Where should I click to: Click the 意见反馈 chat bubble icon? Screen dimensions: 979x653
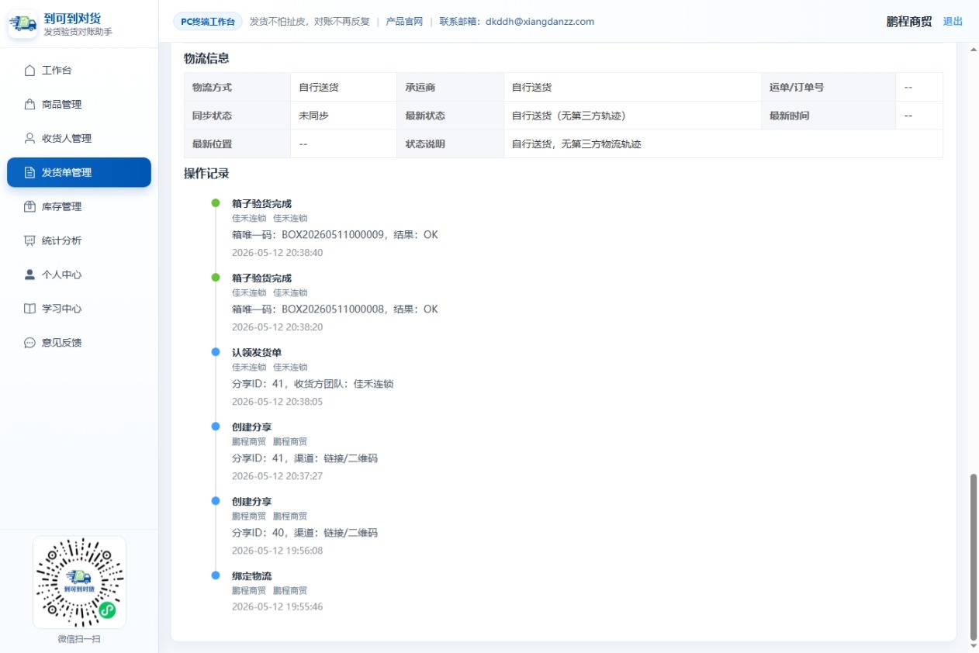(x=30, y=343)
